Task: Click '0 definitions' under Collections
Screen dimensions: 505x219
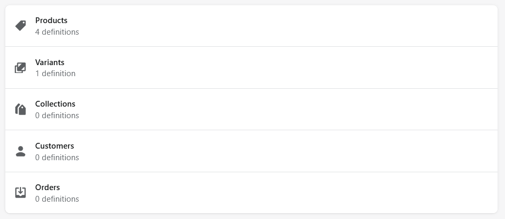Action: tap(57, 116)
